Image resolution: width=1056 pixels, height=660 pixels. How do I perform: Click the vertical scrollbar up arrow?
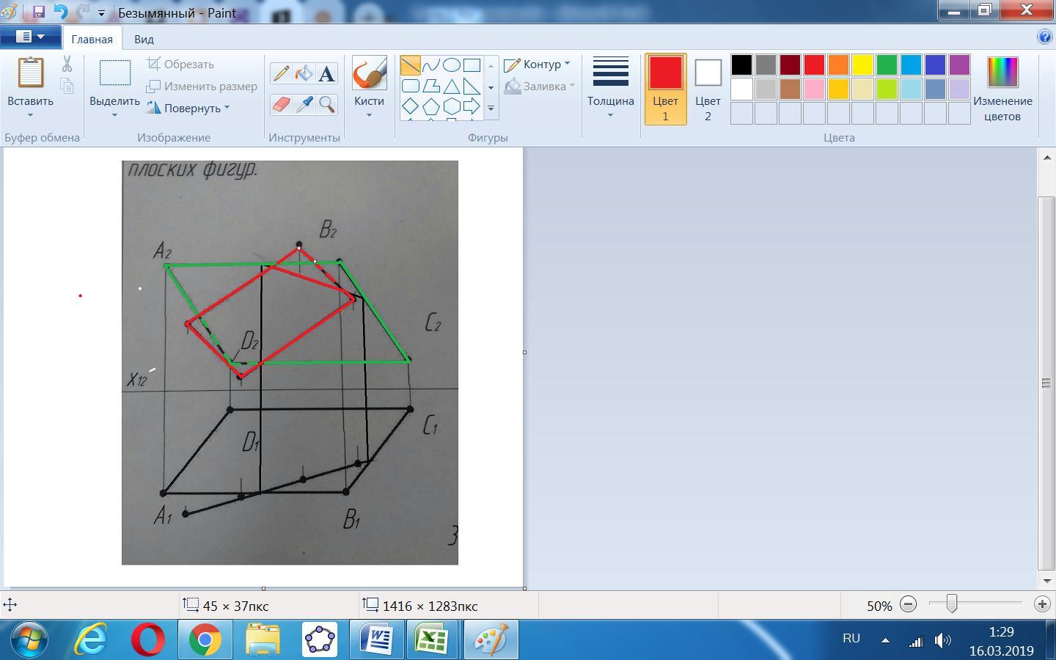tap(1046, 157)
